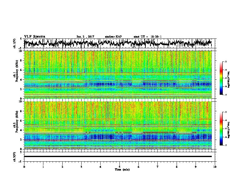Click the '8' kHz tick of ch.2 spectrogram
242x187 pixels.
[22, 111]
